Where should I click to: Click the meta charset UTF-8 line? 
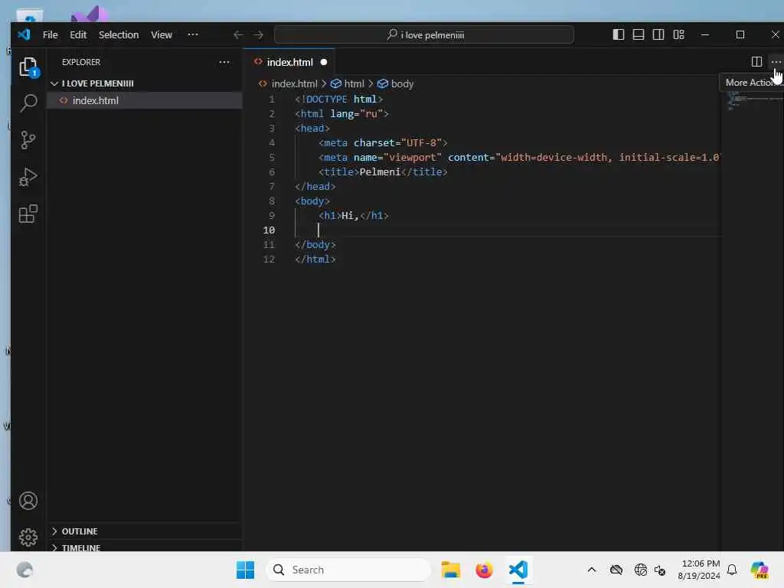(383, 143)
